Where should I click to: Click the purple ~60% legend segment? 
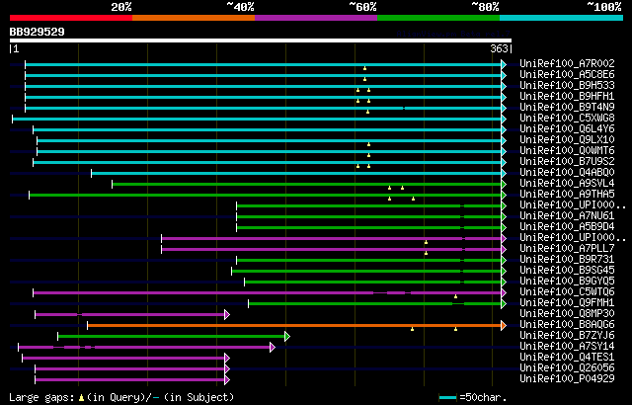click(316, 18)
